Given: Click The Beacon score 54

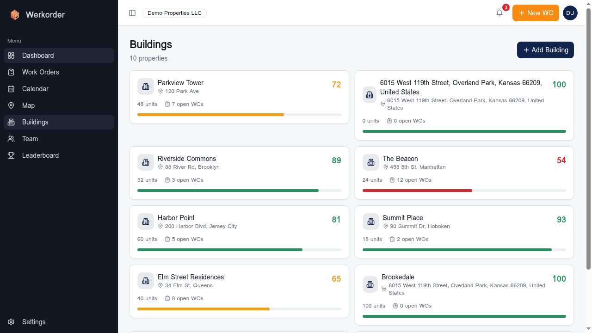Looking at the screenshot, I should tap(561, 160).
